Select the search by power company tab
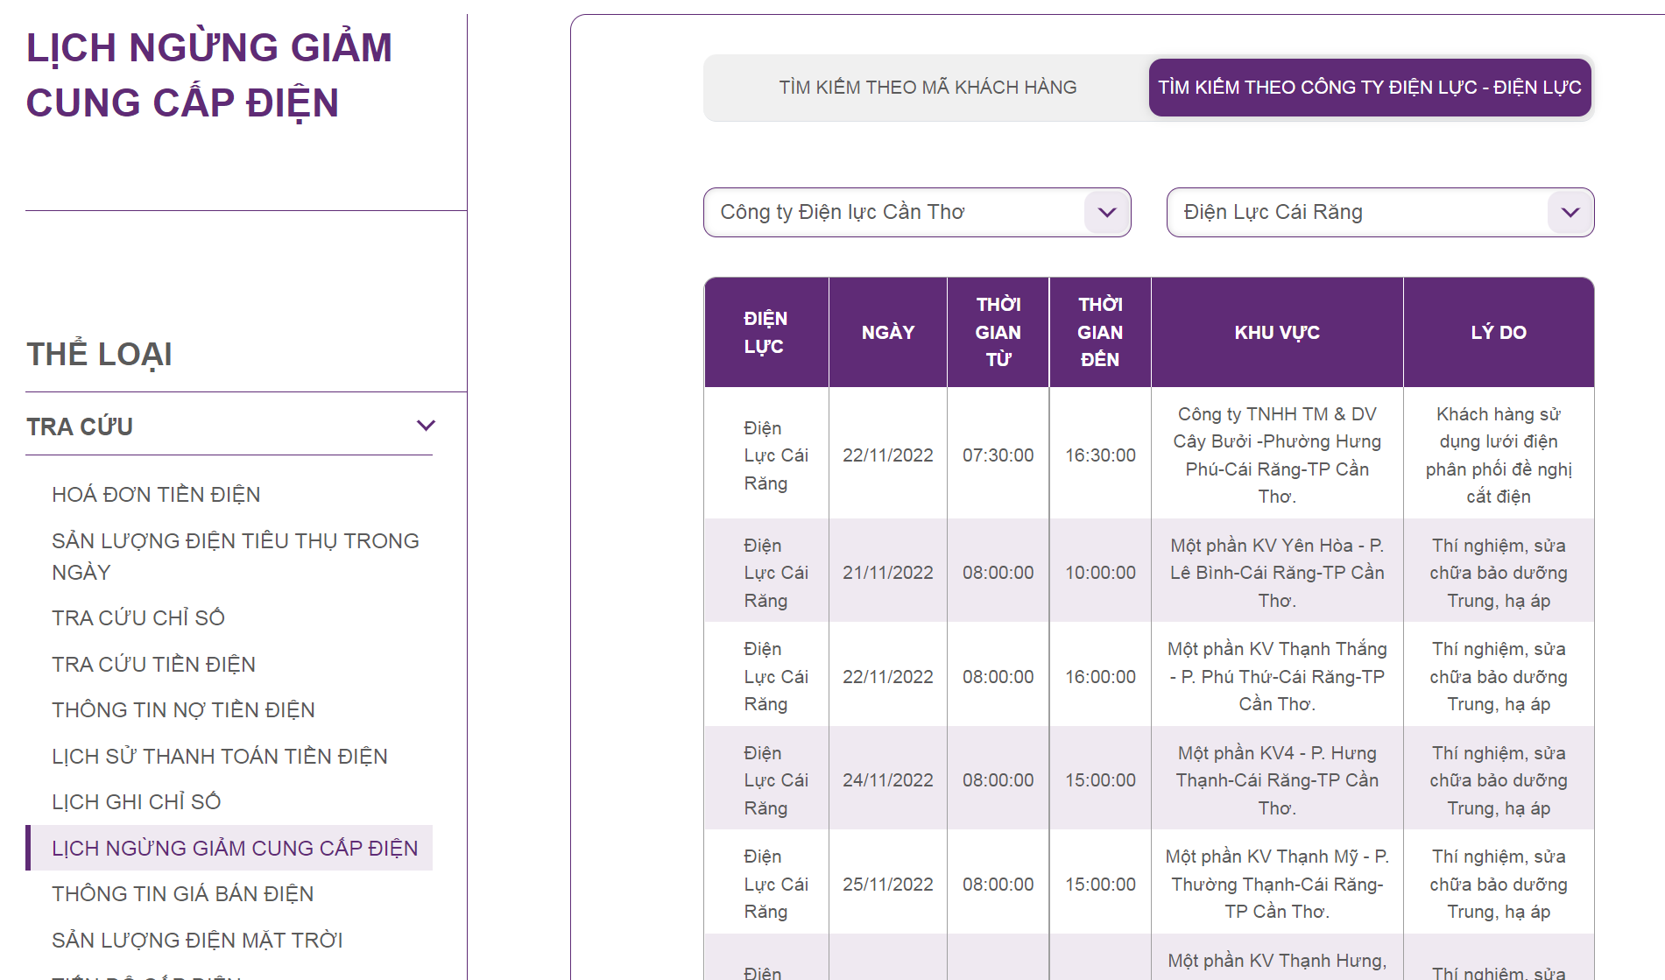The image size is (1665, 980). 1369,88
